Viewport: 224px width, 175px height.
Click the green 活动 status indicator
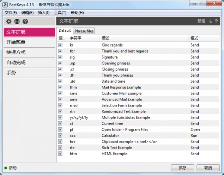tap(6, 168)
